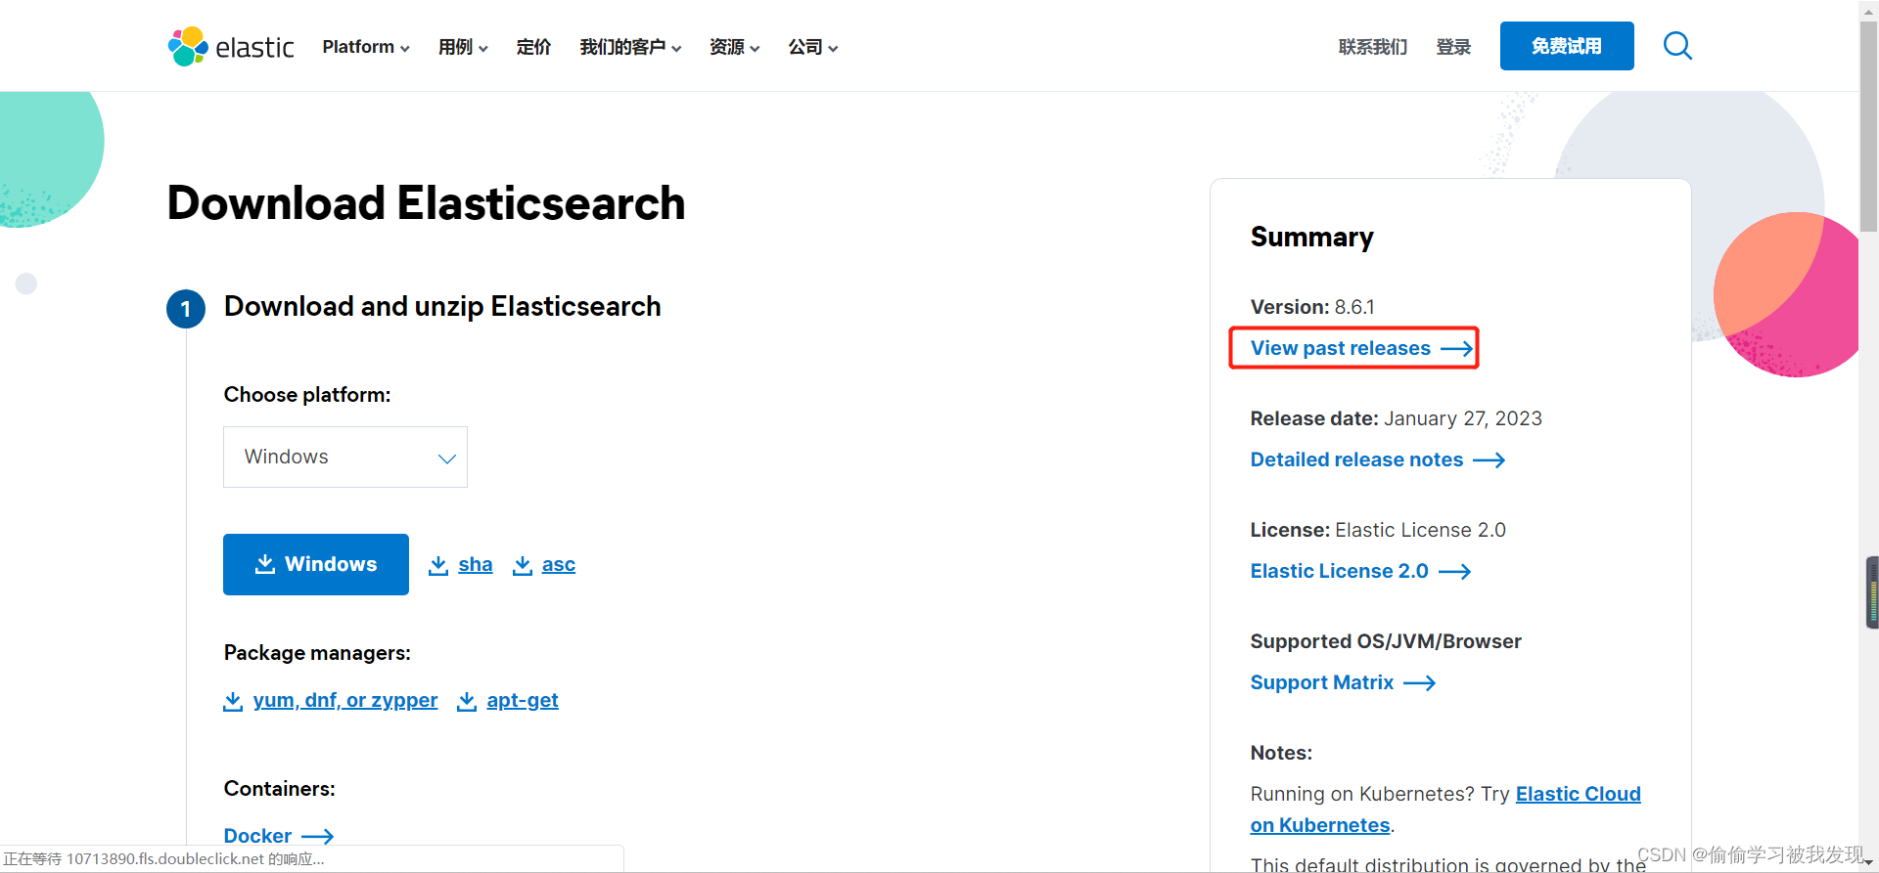Screen dimensions: 1879x873
Task: Click arrow beside Detailed release notes
Action: click(x=1489, y=460)
